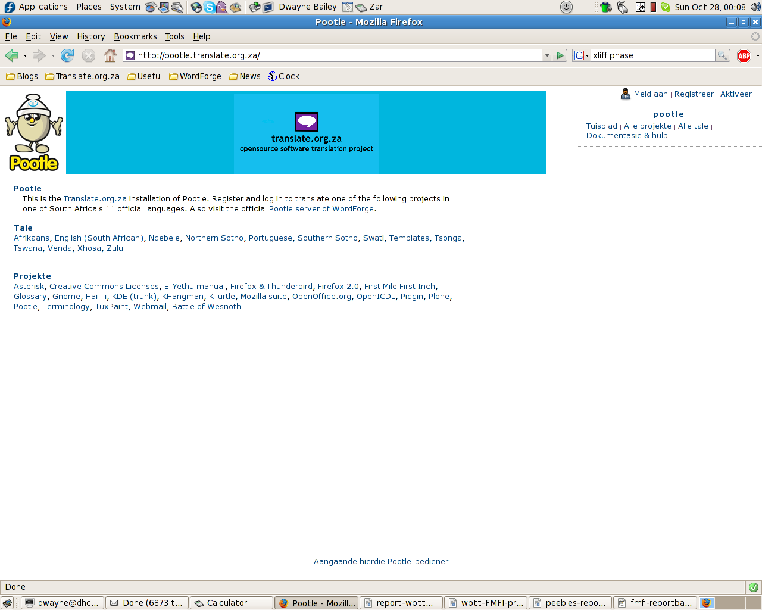Open the View menu
The width and height of the screenshot is (762, 610).
(59, 36)
